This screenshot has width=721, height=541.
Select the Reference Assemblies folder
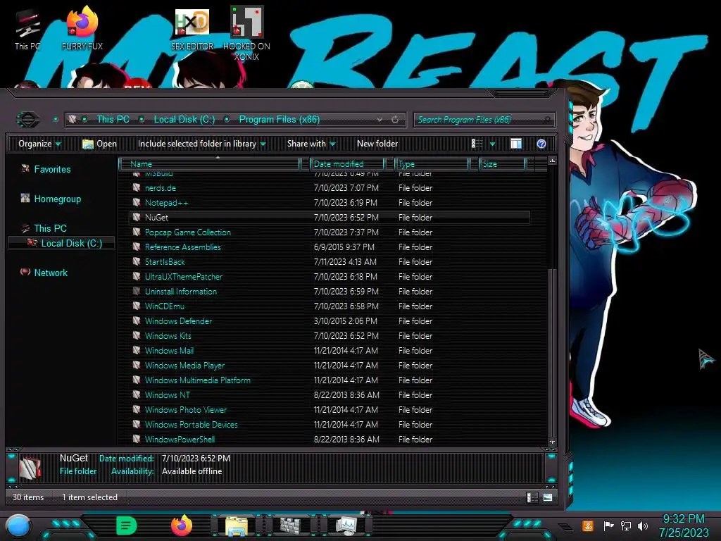coord(182,247)
